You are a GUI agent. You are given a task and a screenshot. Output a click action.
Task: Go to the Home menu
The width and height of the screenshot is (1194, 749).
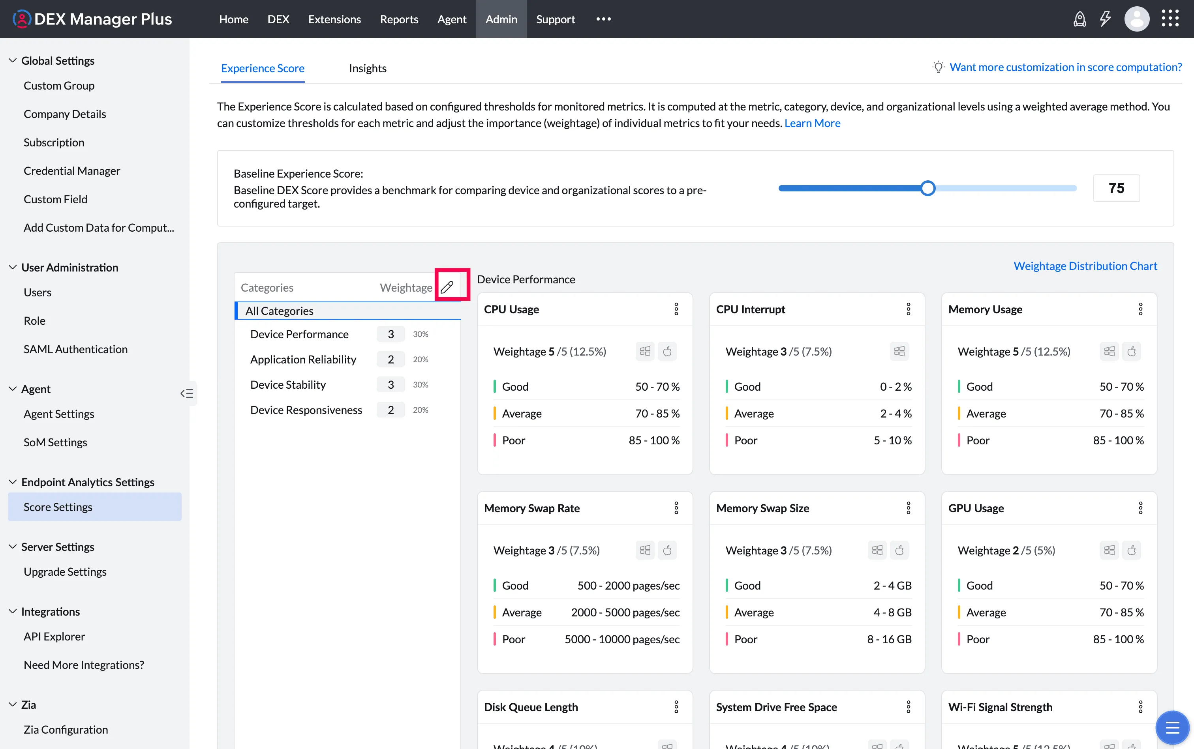pyautogui.click(x=233, y=19)
